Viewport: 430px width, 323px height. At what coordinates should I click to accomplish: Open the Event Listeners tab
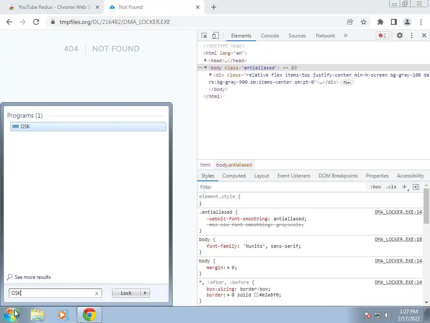(x=294, y=176)
